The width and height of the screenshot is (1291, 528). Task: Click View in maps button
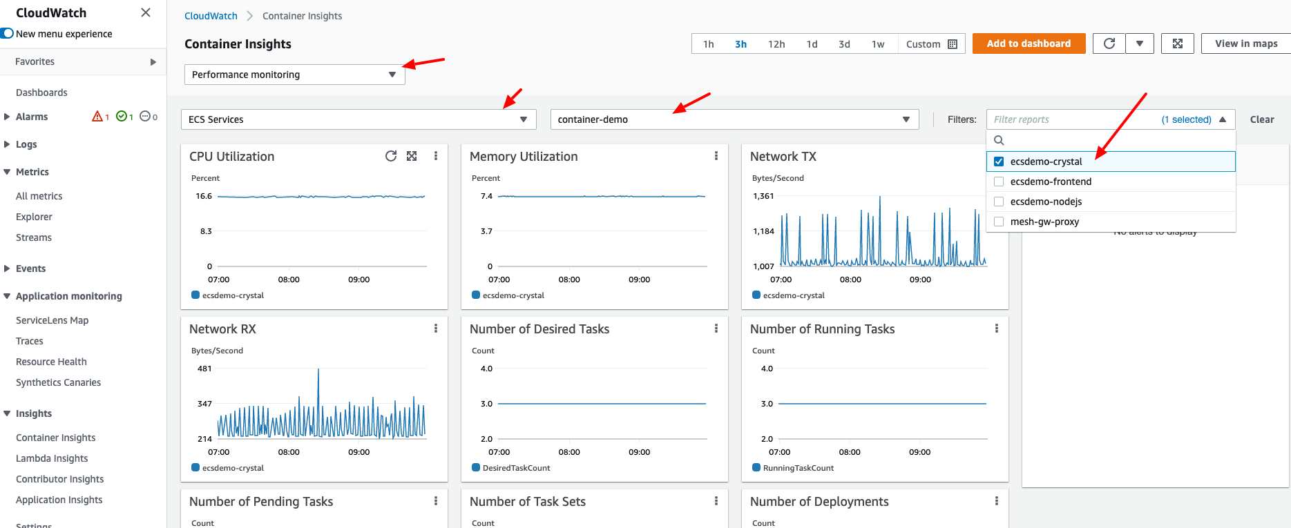click(1246, 43)
